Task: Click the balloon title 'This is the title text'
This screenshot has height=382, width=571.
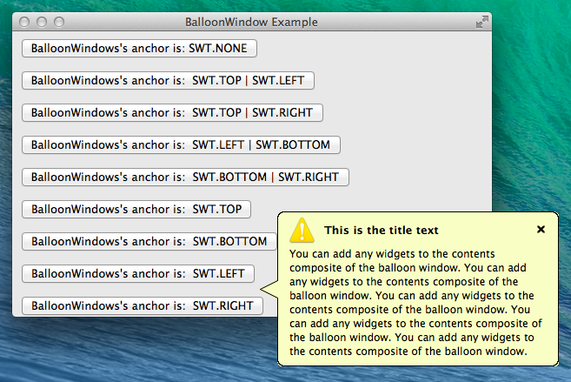Action: [382, 231]
